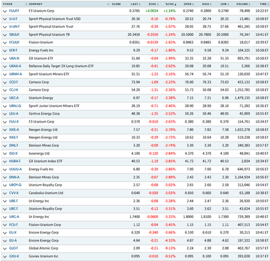Expand the LEU-A row chevron
Screen dimensions: 270x261
[x=5, y=114]
